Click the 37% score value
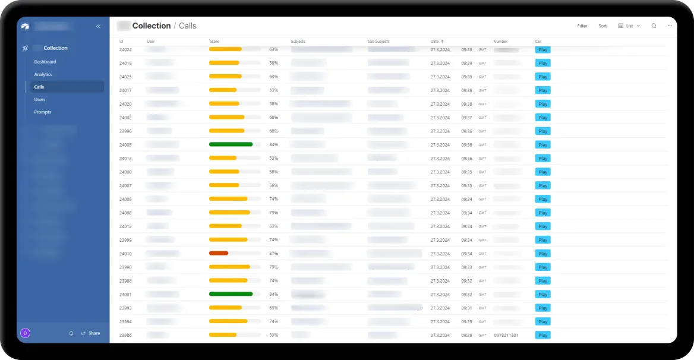The height and width of the screenshot is (360, 694). (273, 254)
